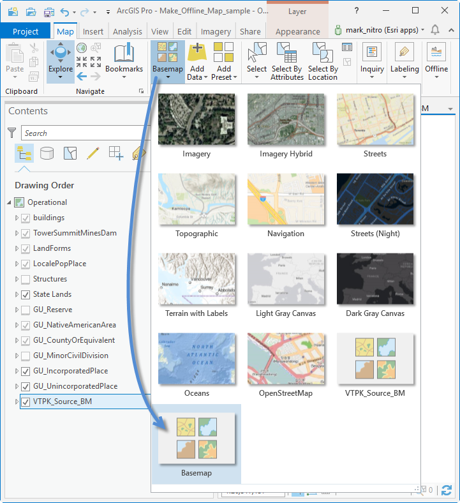This screenshot has height=503, width=460.
Task: Expand the LocalePopPlace layer
Action: click(x=17, y=264)
